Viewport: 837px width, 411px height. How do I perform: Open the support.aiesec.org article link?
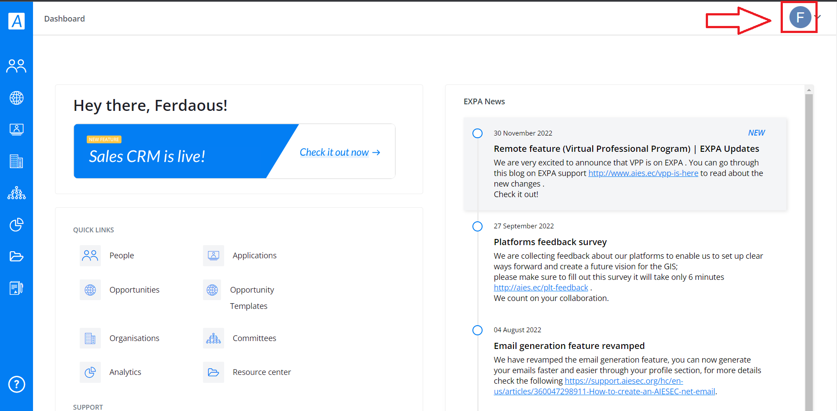(x=604, y=386)
